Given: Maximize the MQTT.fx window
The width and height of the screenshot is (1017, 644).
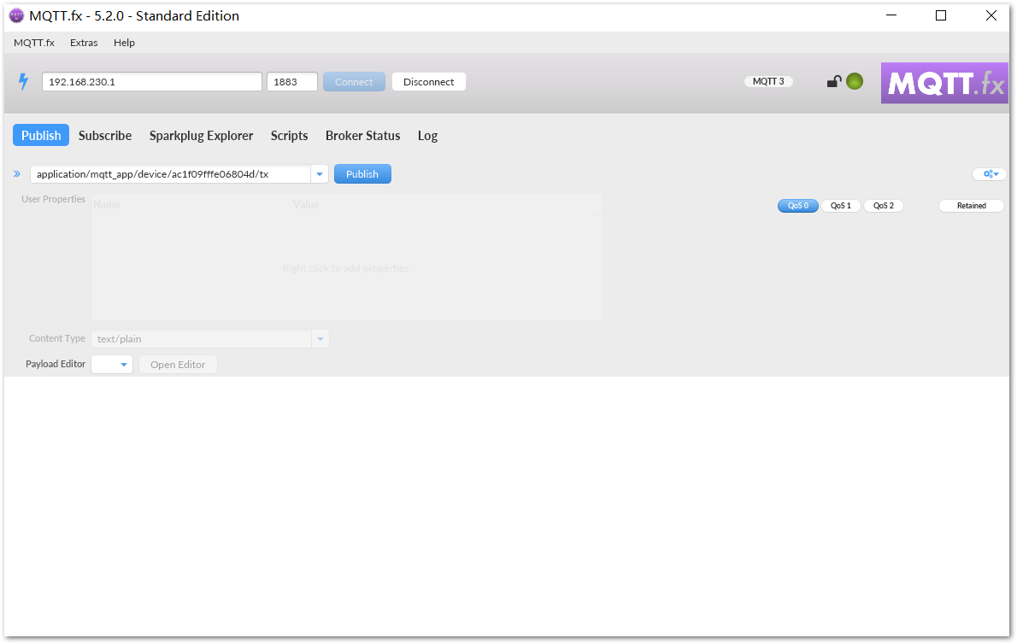Looking at the screenshot, I should click(x=940, y=15).
